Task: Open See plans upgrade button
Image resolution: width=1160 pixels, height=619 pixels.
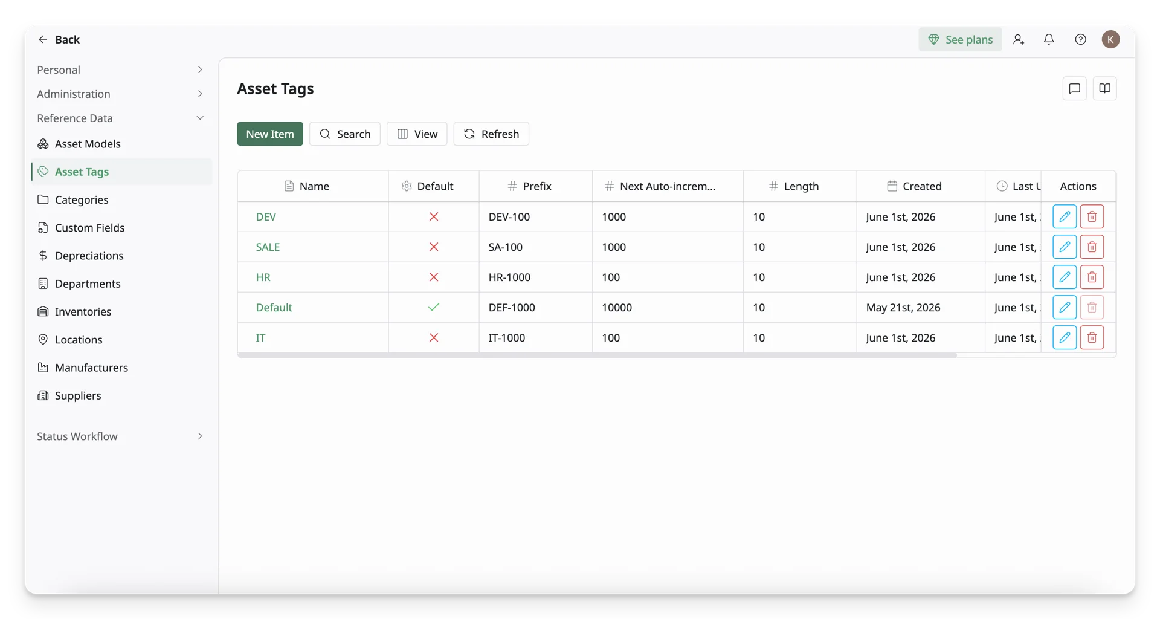Action: pyautogui.click(x=960, y=39)
